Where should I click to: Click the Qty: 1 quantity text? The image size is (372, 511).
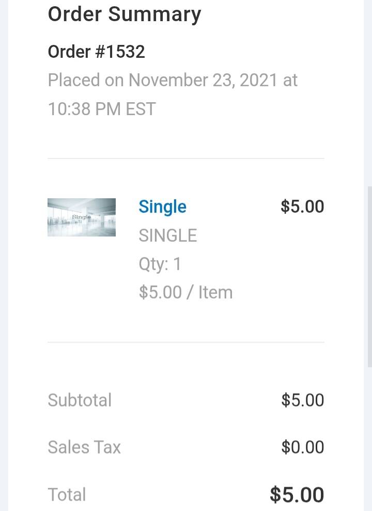(160, 264)
